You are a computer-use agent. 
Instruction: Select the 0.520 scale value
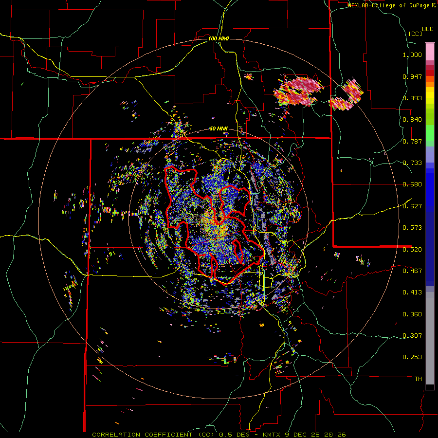pyautogui.click(x=412, y=250)
